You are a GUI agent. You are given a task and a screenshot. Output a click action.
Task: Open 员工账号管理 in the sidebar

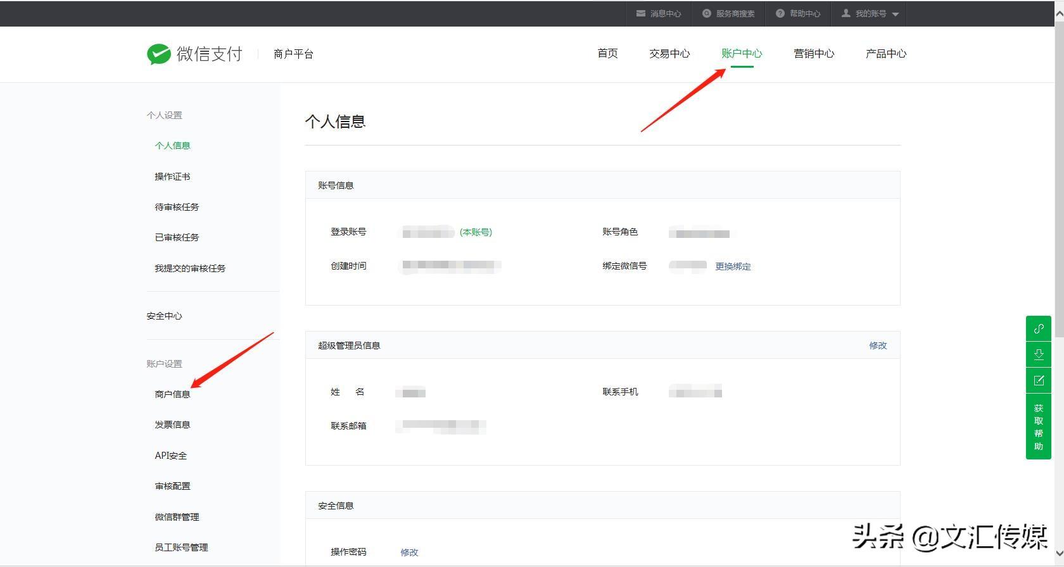[x=181, y=547]
